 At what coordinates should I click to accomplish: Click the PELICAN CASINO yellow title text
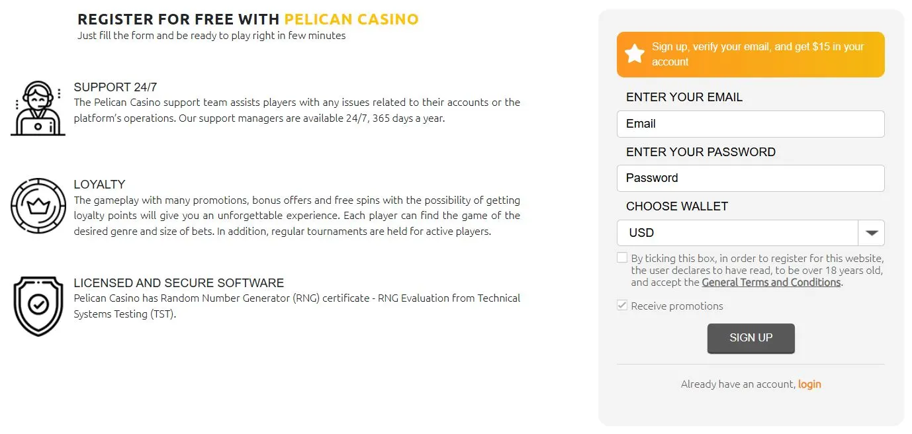click(x=351, y=19)
